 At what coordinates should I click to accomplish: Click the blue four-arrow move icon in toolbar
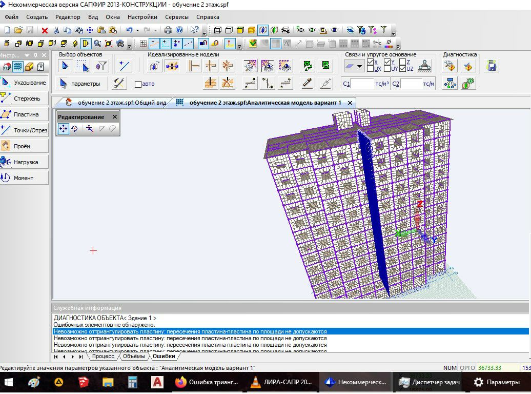(90, 30)
